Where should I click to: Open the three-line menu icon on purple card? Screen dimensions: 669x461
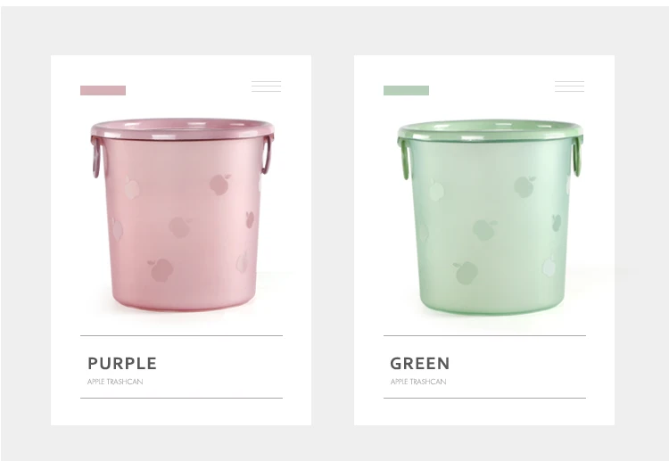(266, 86)
